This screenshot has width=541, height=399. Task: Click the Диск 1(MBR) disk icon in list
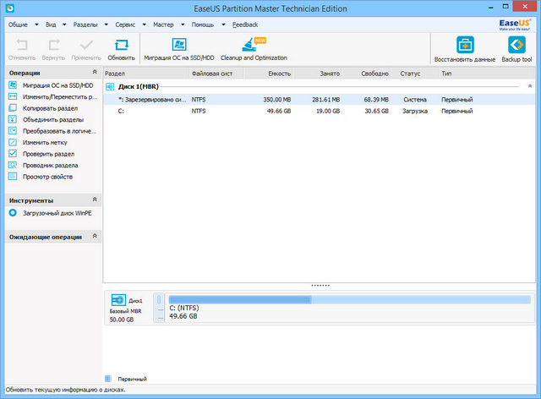(x=110, y=86)
